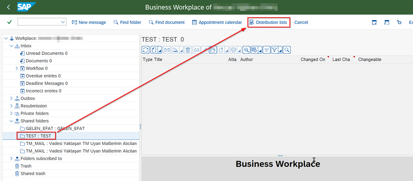The height and width of the screenshot is (181, 413).
Task: Sort by the Changed On column header
Action: point(313,60)
